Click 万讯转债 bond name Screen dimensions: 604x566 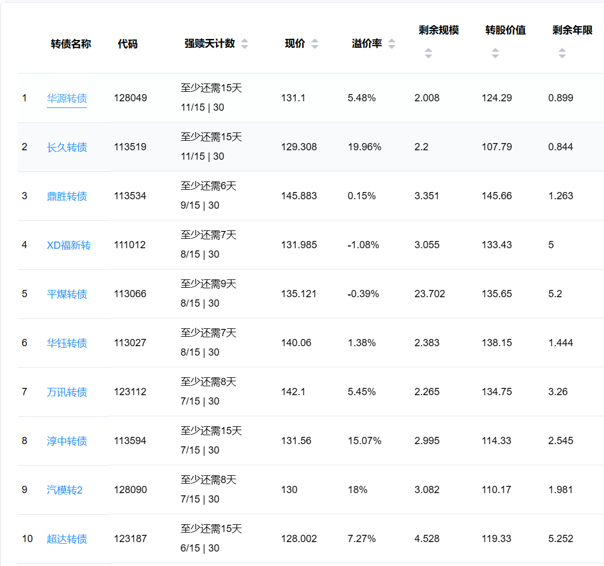point(67,392)
